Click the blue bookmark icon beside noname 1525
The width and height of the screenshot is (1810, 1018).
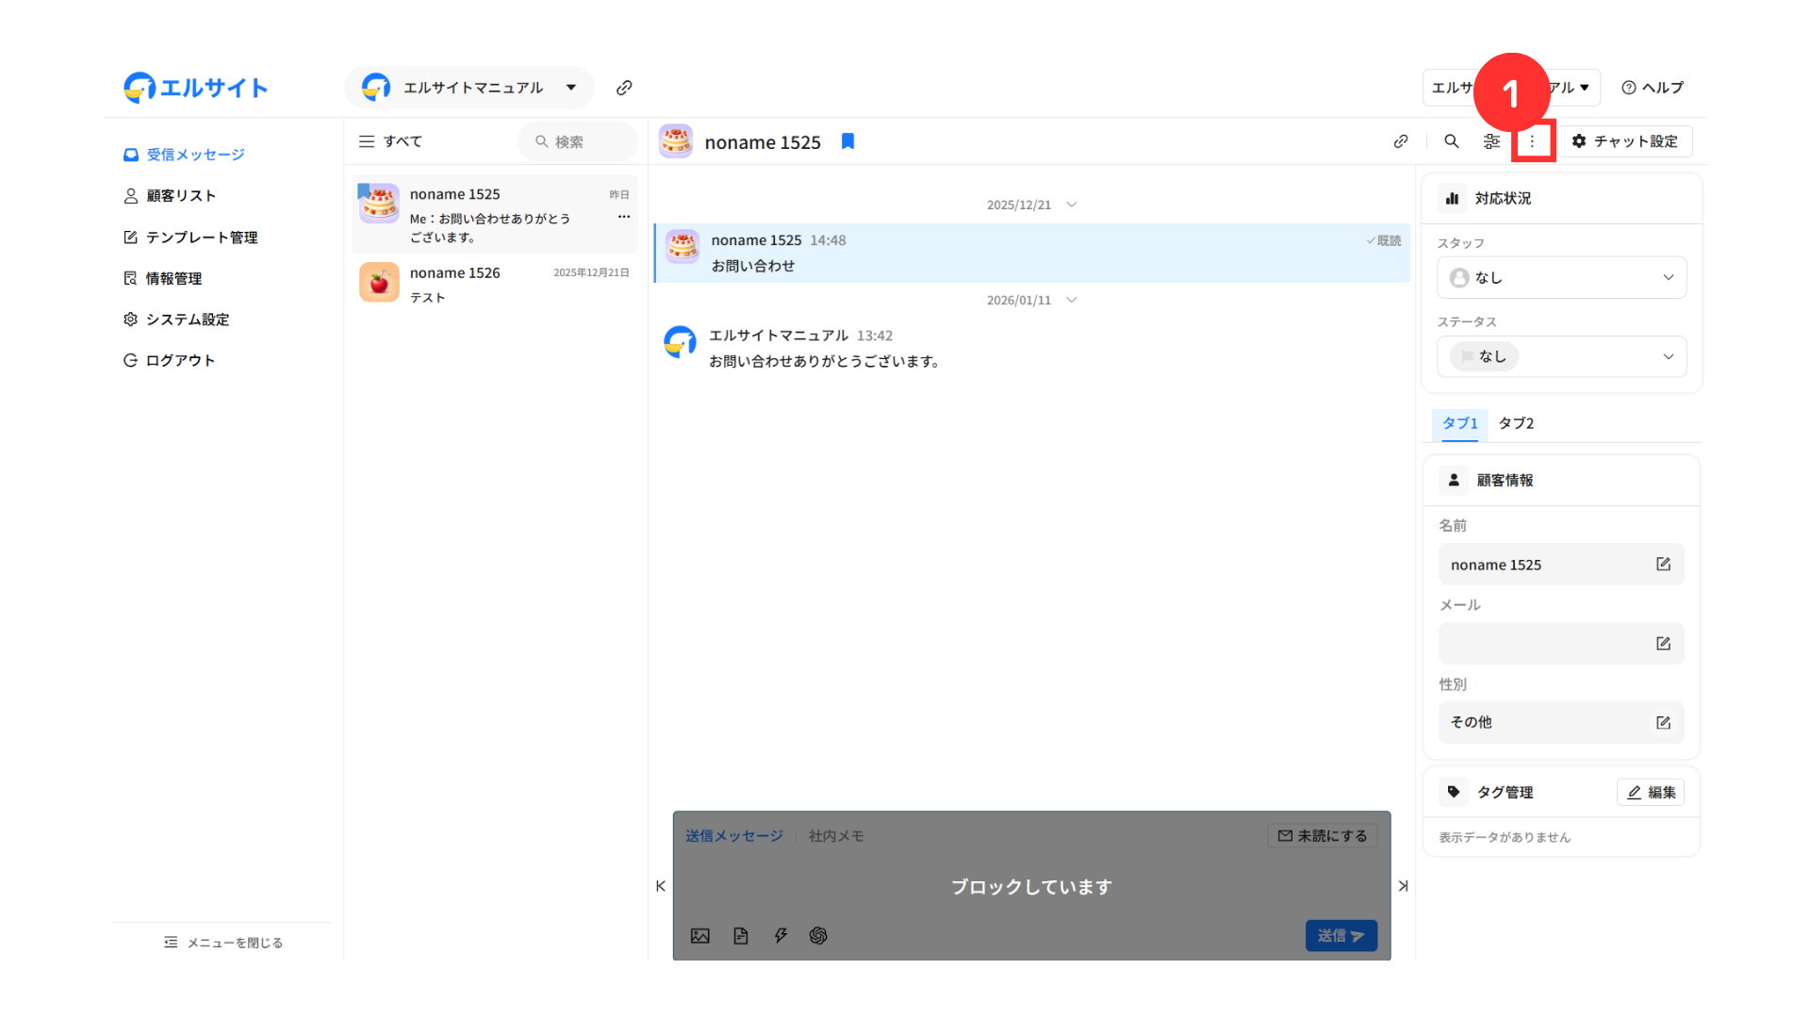847,141
